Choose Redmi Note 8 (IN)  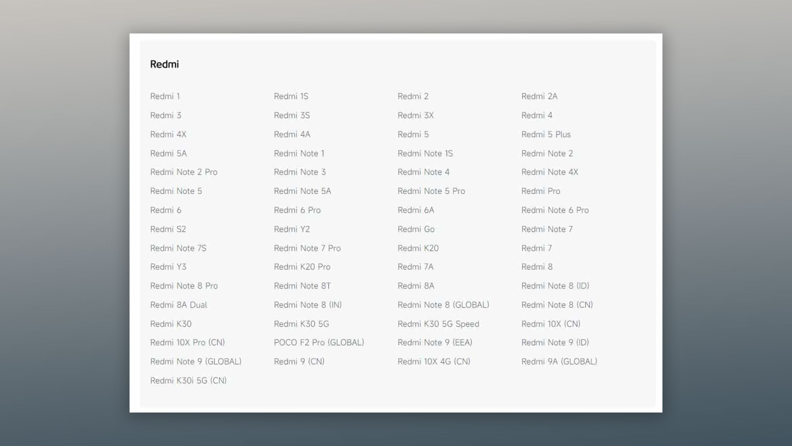tap(308, 305)
